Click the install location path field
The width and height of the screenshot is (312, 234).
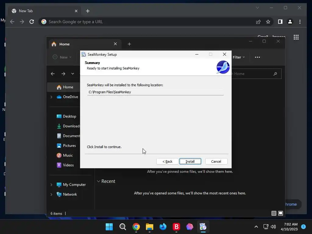pyautogui.click(x=155, y=92)
